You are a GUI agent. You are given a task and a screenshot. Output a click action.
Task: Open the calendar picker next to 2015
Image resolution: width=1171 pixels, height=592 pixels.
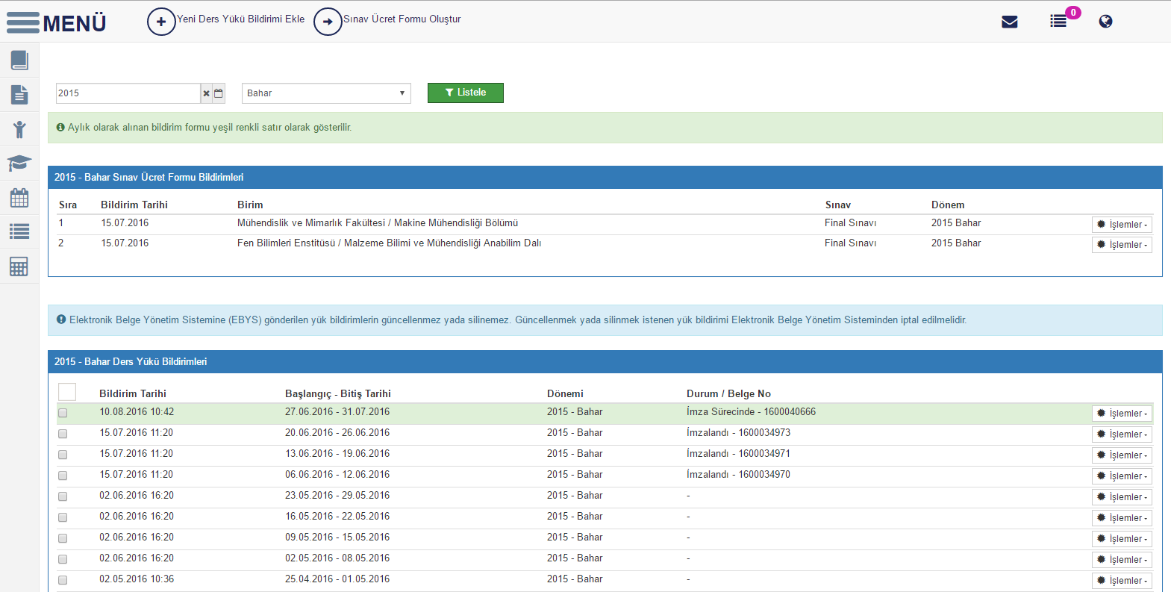[219, 93]
